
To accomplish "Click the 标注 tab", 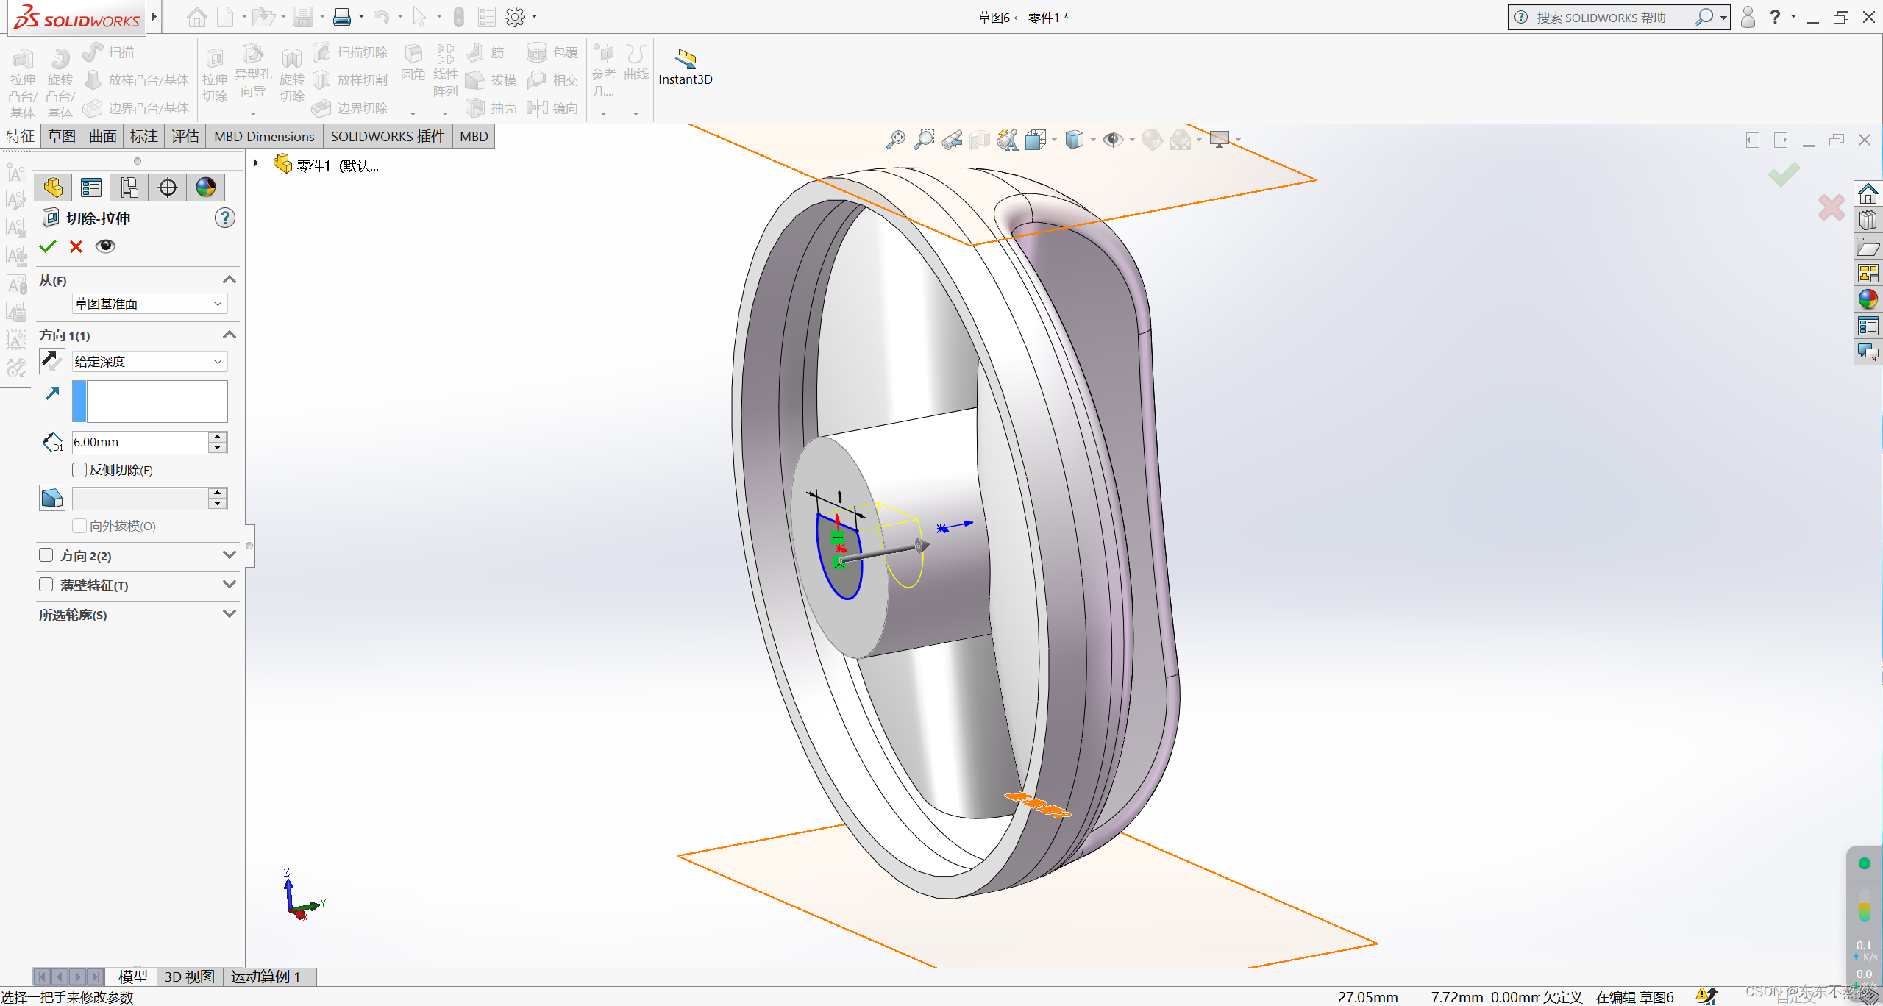I will pyautogui.click(x=144, y=136).
